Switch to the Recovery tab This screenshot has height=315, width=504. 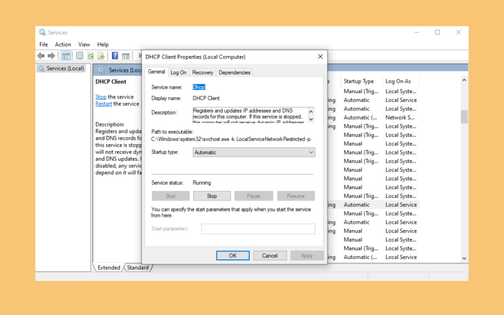point(202,72)
